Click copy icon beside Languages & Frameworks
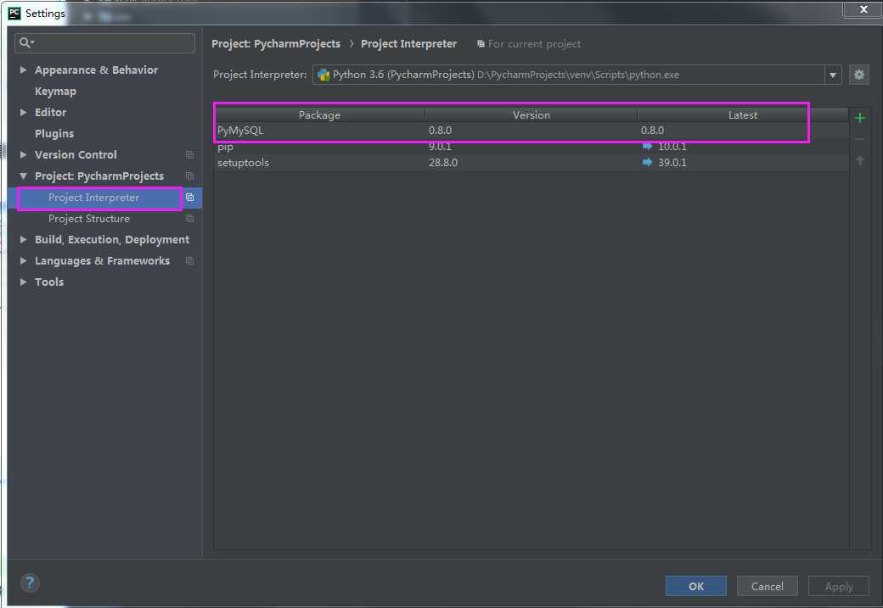Image resolution: width=883 pixels, height=608 pixels. 190,261
